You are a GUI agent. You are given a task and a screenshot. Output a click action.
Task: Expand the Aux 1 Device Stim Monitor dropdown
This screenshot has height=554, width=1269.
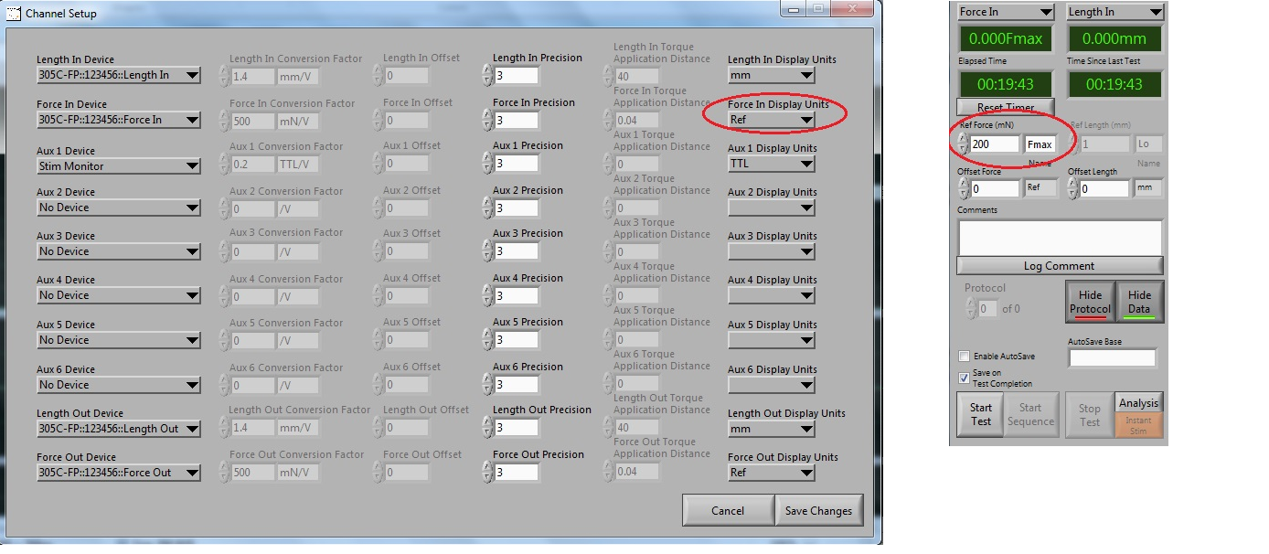(x=118, y=166)
